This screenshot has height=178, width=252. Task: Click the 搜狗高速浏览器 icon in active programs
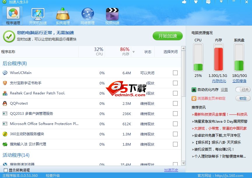coord(5,164)
